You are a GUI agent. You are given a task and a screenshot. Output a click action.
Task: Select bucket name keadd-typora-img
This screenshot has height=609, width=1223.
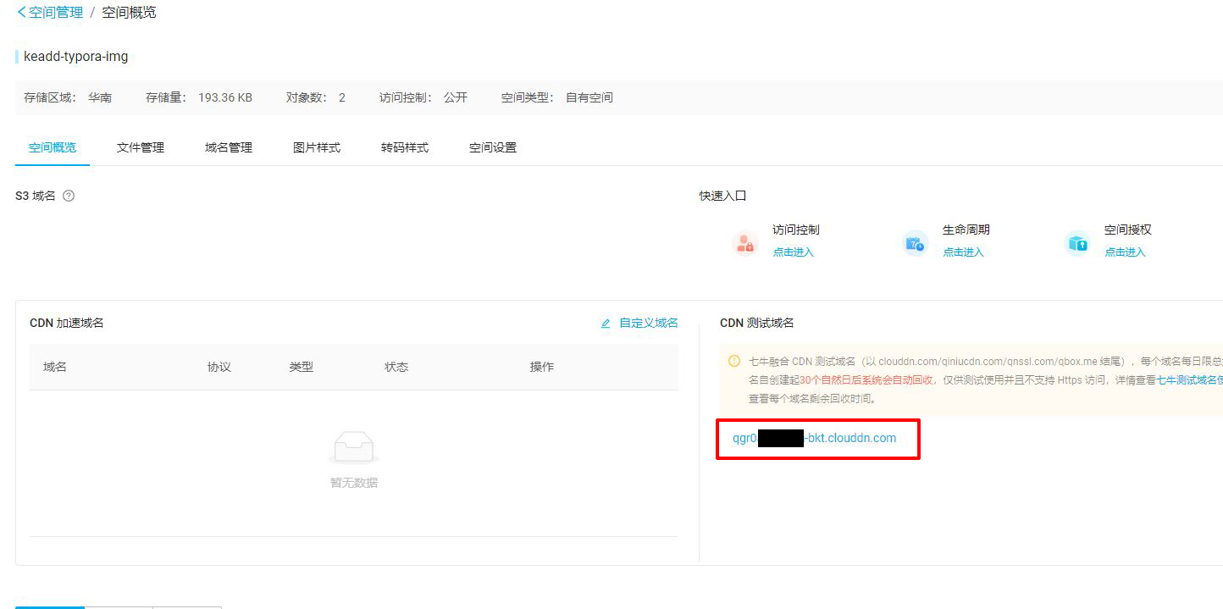(x=75, y=57)
